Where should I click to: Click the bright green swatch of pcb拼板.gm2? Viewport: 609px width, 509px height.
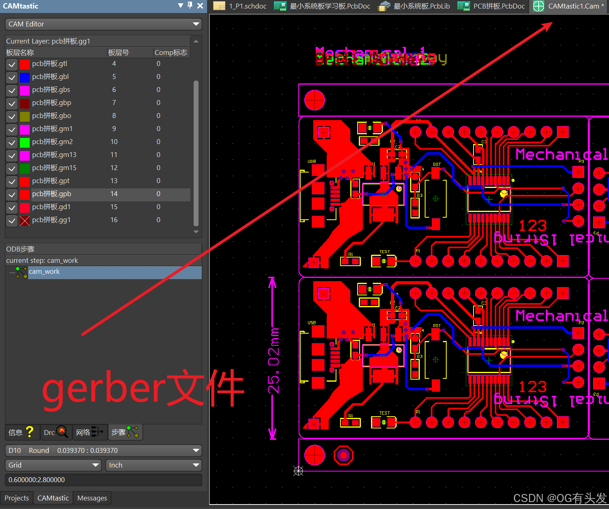point(25,142)
